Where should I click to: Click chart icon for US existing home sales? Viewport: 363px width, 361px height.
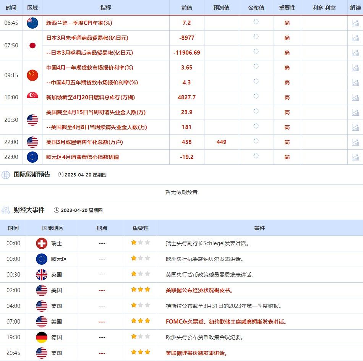(355, 142)
